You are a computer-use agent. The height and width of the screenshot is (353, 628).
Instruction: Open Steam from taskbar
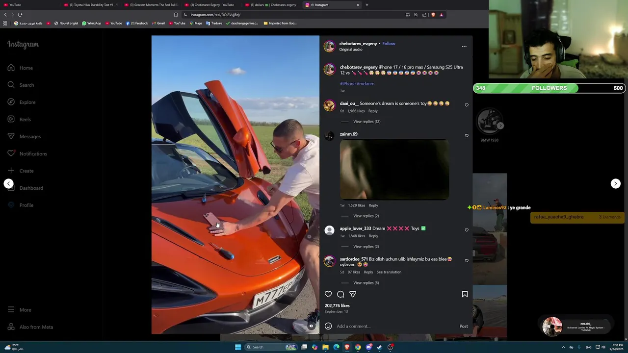coord(379,347)
